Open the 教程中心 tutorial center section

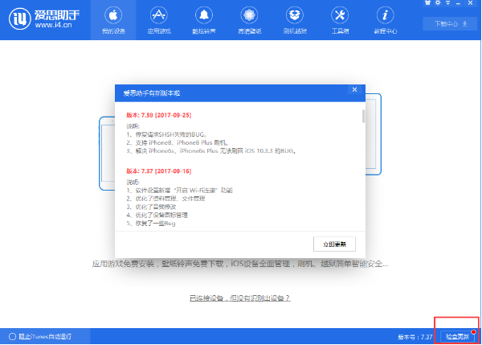pos(385,20)
